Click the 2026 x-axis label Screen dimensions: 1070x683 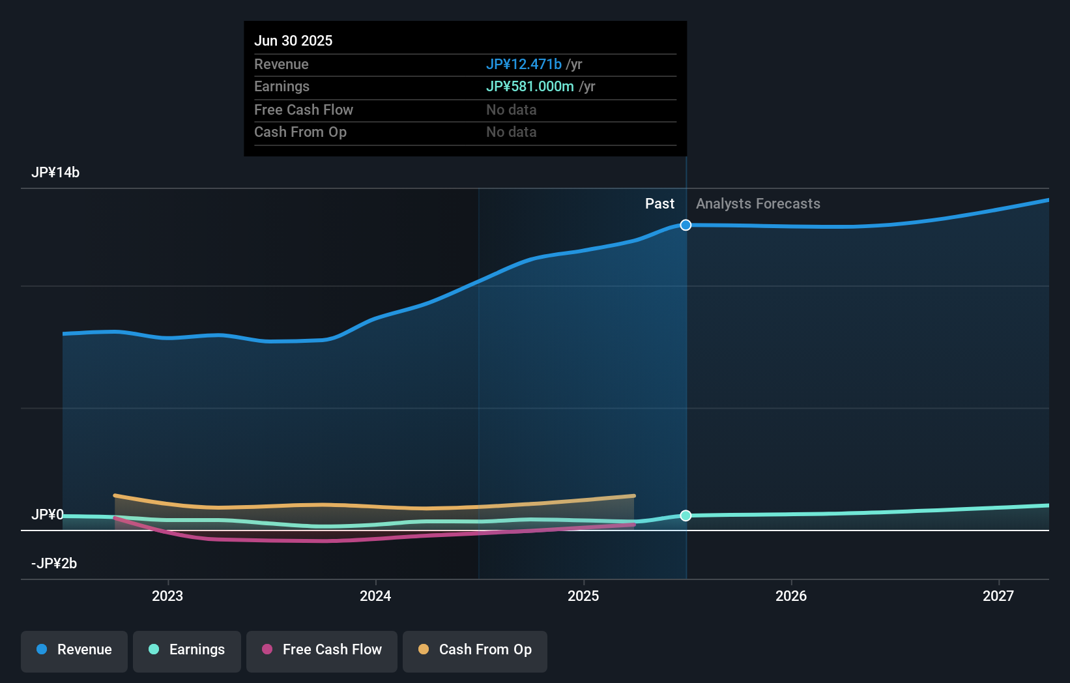point(791,596)
